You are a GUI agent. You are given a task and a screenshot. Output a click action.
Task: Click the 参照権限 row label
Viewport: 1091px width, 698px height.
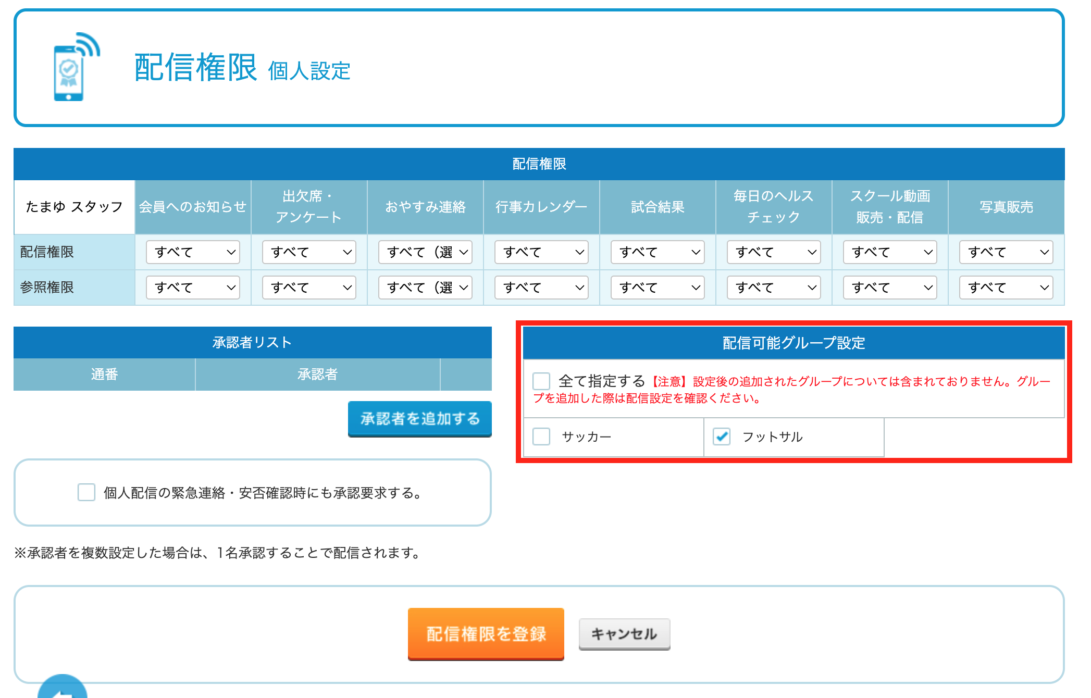point(75,288)
